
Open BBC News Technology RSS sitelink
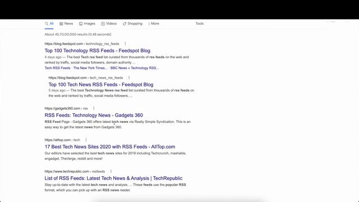click(135, 68)
